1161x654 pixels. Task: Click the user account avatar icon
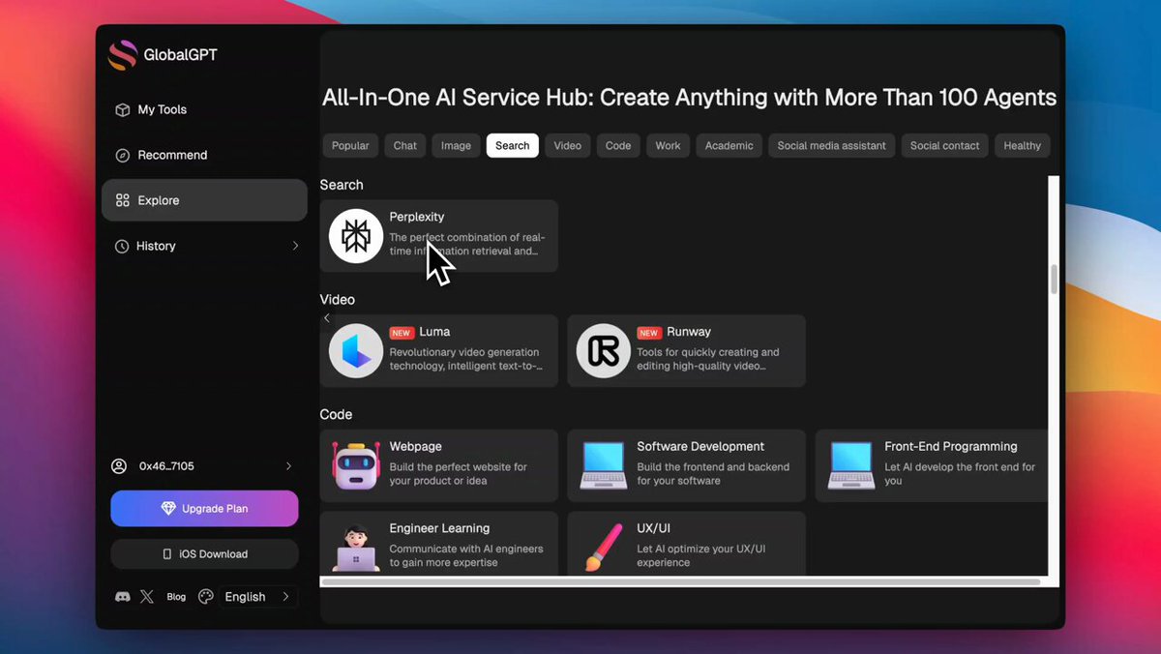[119, 466]
